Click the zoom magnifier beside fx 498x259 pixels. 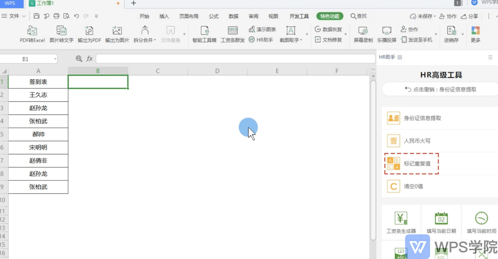pyautogui.click(x=79, y=59)
